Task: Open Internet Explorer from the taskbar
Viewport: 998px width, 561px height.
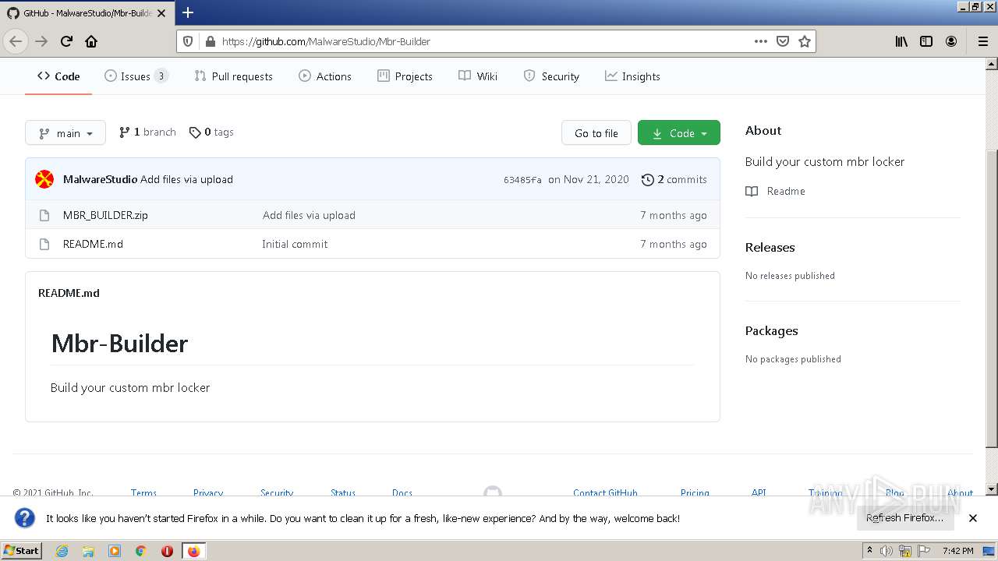Action: click(x=62, y=551)
